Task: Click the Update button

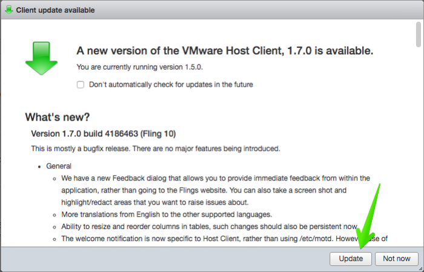Action: click(x=351, y=259)
